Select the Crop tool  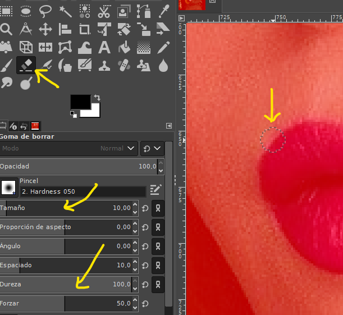click(85, 29)
